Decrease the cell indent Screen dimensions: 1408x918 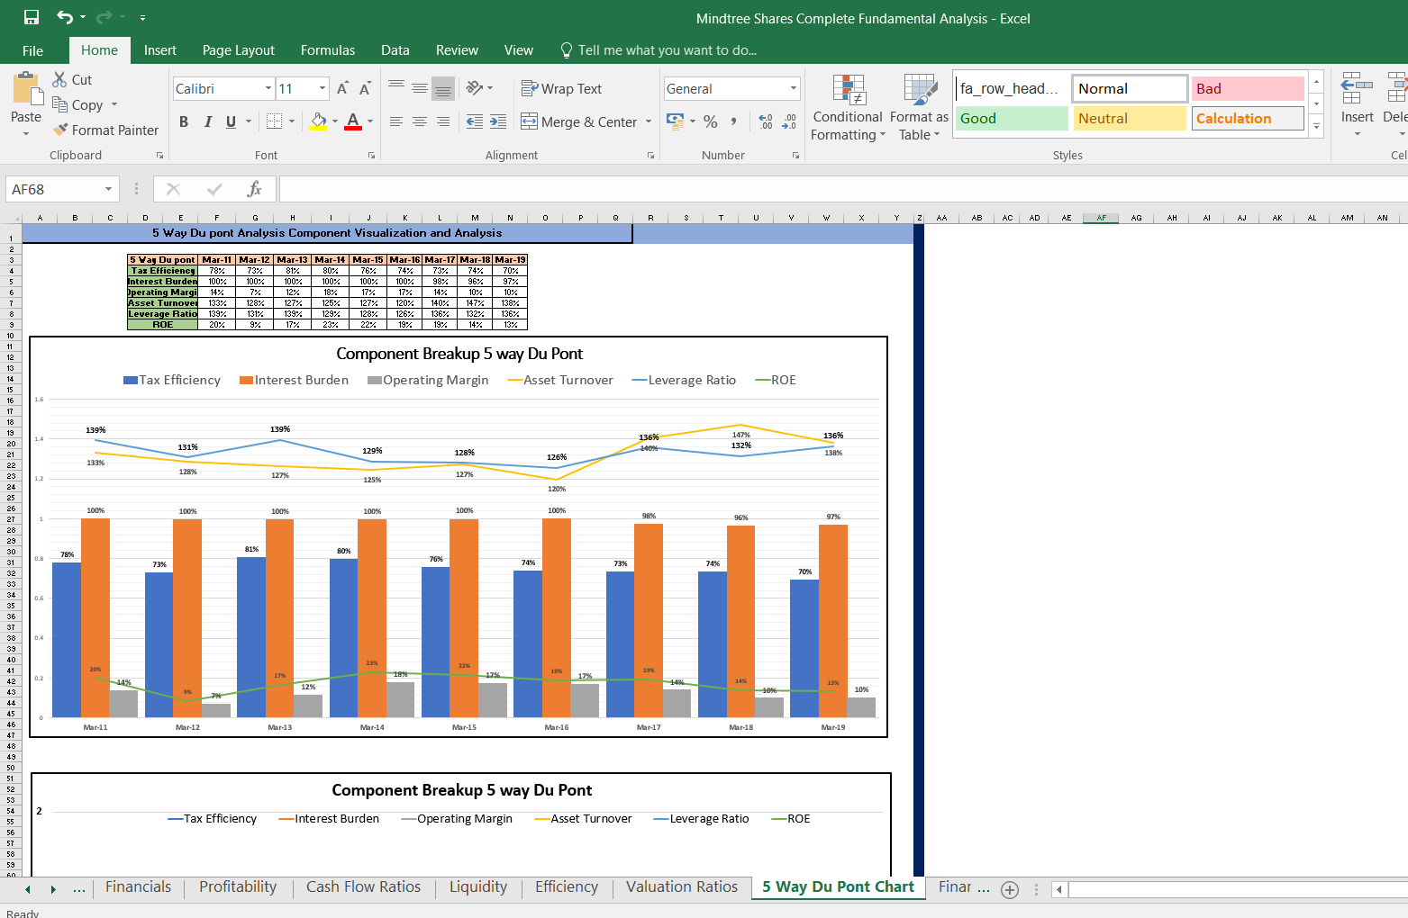point(475,121)
